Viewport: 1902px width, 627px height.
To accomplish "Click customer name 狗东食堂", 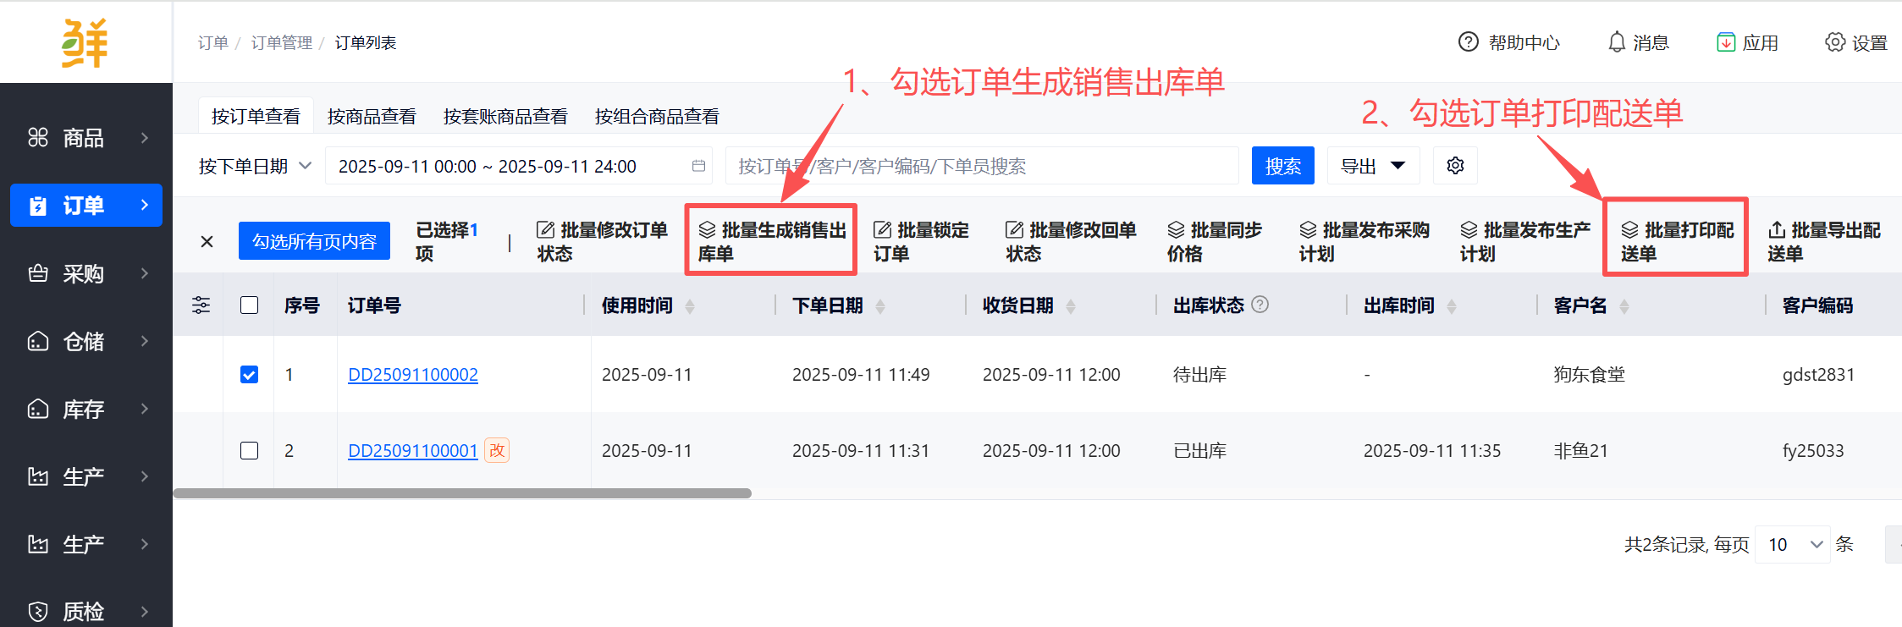I will (1589, 374).
